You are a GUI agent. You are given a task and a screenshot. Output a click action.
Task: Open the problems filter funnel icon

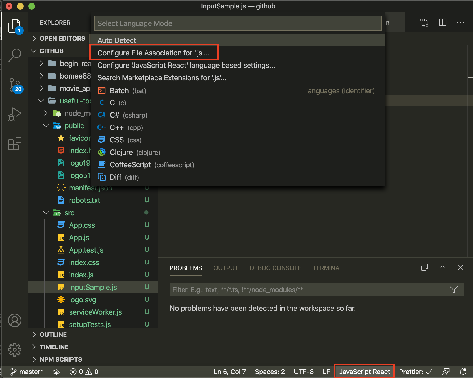click(x=454, y=289)
